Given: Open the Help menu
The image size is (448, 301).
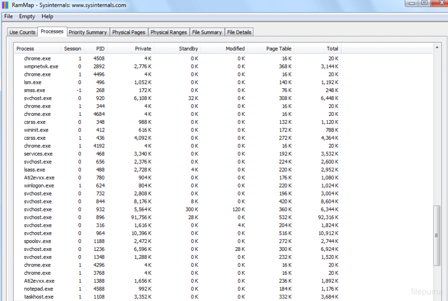Looking at the screenshot, I should 47,17.
